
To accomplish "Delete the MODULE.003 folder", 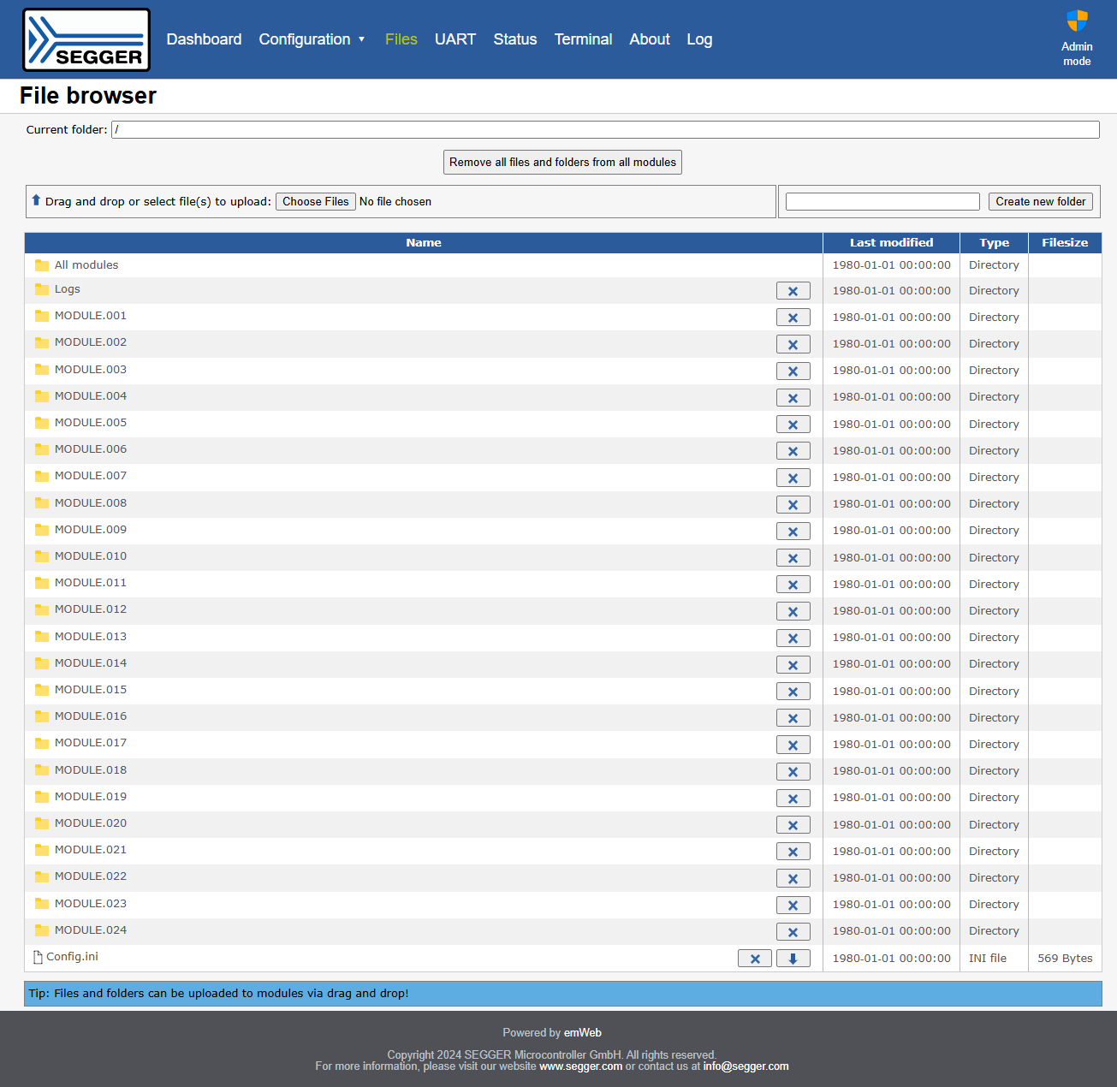I will (x=793, y=371).
